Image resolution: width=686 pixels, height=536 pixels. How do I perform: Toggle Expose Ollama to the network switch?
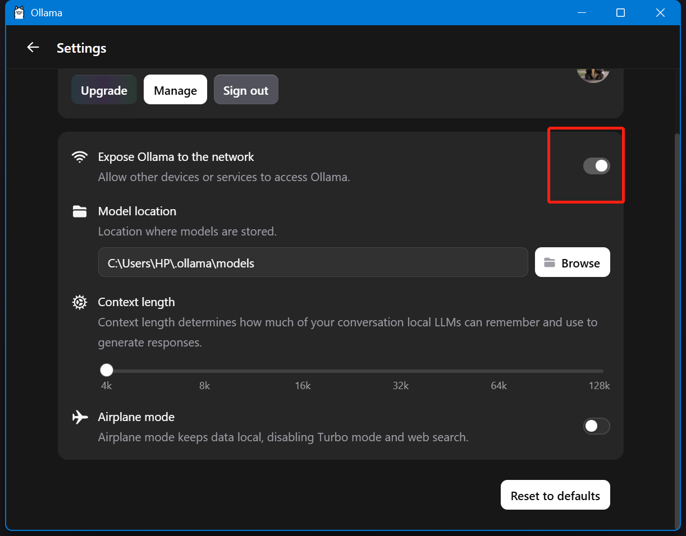click(597, 166)
